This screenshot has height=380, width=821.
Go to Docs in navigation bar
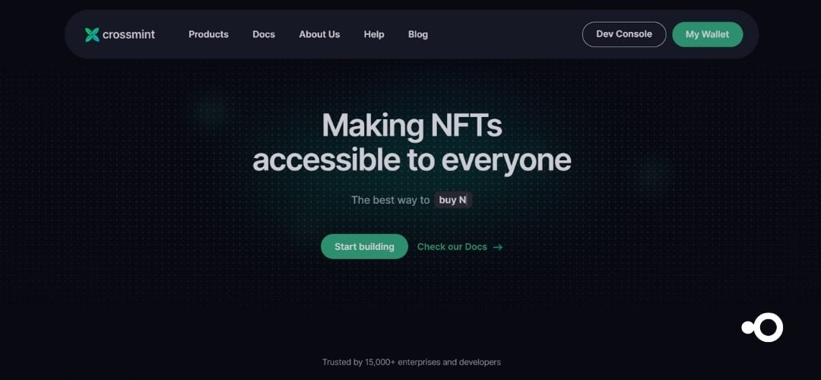pos(264,34)
